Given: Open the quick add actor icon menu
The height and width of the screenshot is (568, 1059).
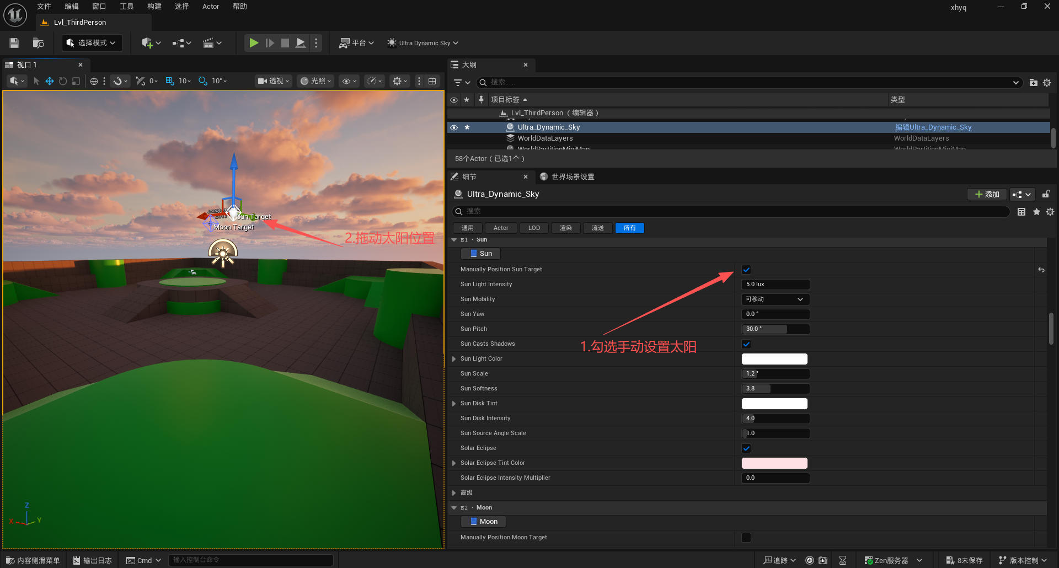Looking at the screenshot, I should pyautogui.click(x=151, y=43).
